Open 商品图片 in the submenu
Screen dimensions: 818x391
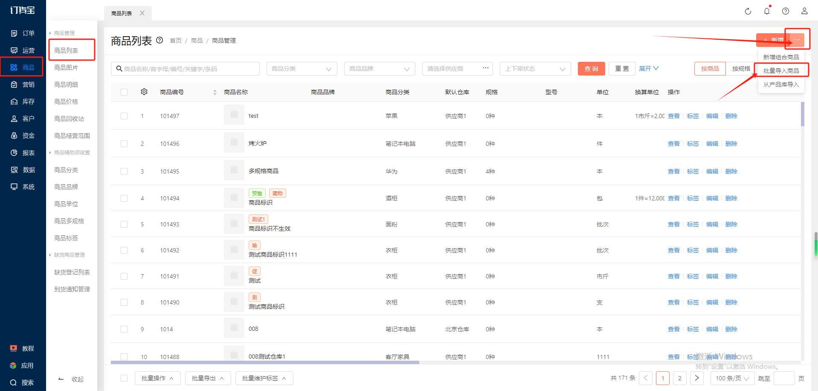tap(66, 67)
